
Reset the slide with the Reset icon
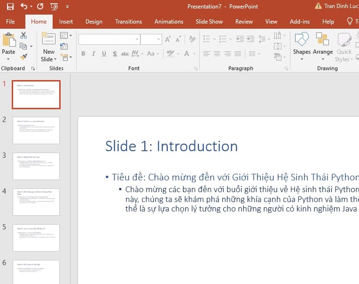64,46
